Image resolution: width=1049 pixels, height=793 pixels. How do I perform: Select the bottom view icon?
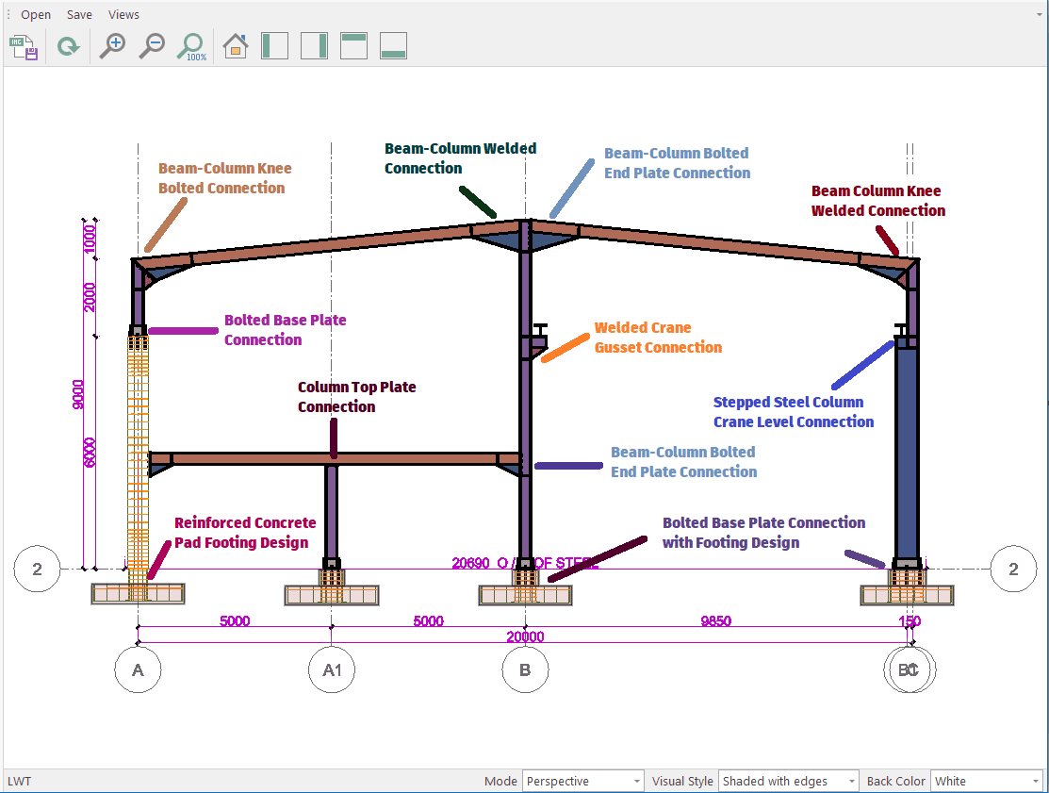393,46
